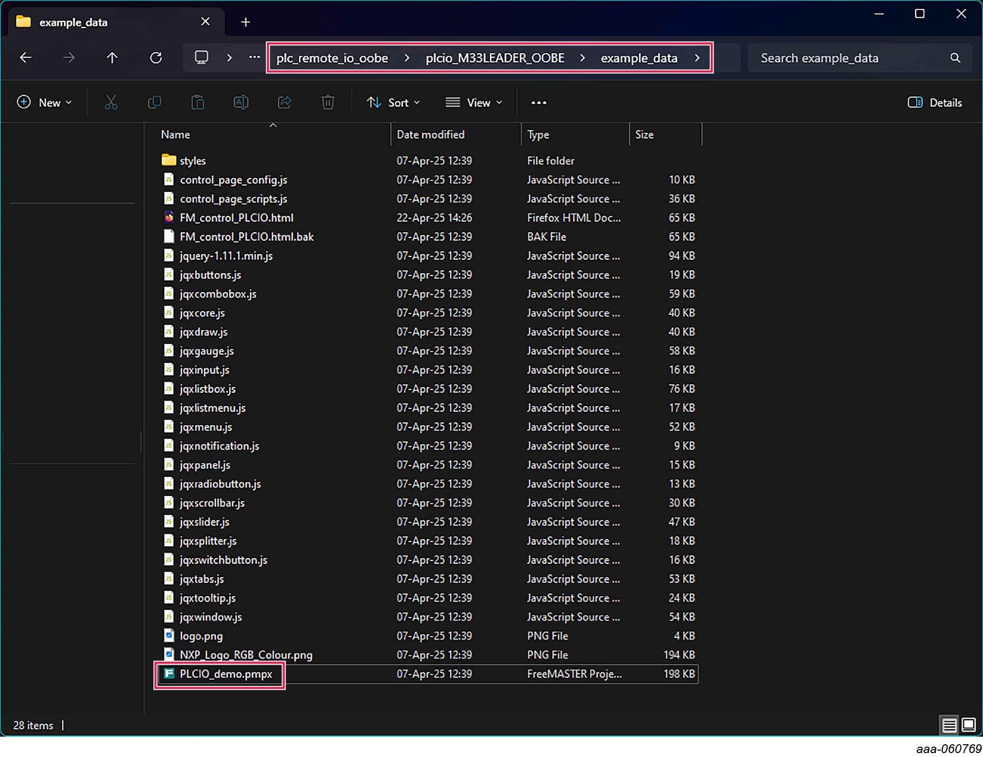
Task: Add a new tab
Action: click(245, 22)
